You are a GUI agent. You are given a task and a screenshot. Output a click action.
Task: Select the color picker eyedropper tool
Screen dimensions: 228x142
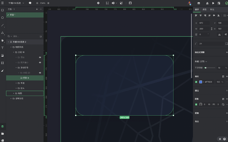click(x=2, y=71)
